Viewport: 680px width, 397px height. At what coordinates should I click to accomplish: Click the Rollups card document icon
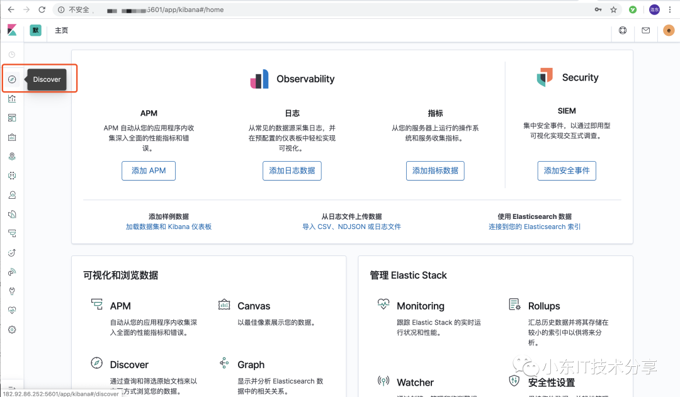tap(514, 305)
